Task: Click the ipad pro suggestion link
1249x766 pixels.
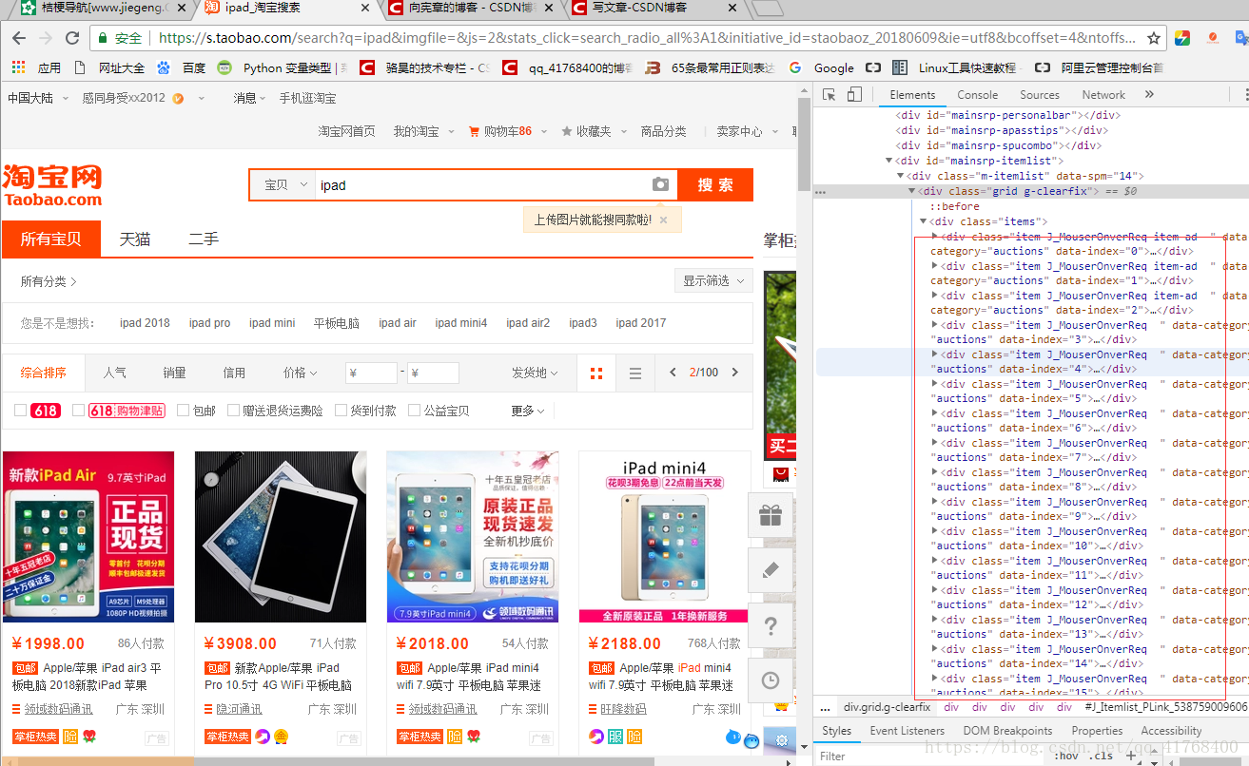Action: pyautogui.click(x=209, y=323)
